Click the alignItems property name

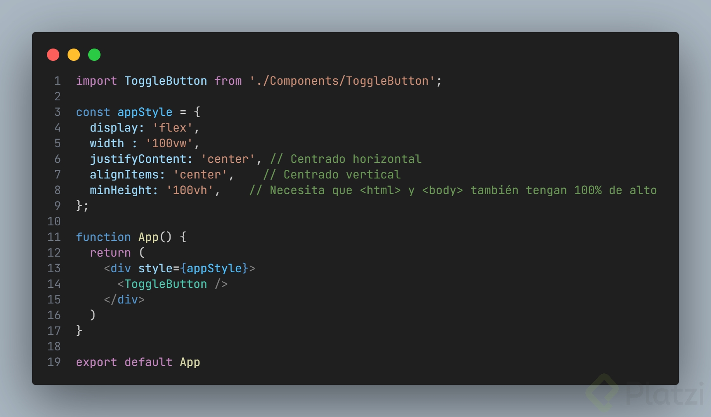pyautogui.click(x=124, y=175)
